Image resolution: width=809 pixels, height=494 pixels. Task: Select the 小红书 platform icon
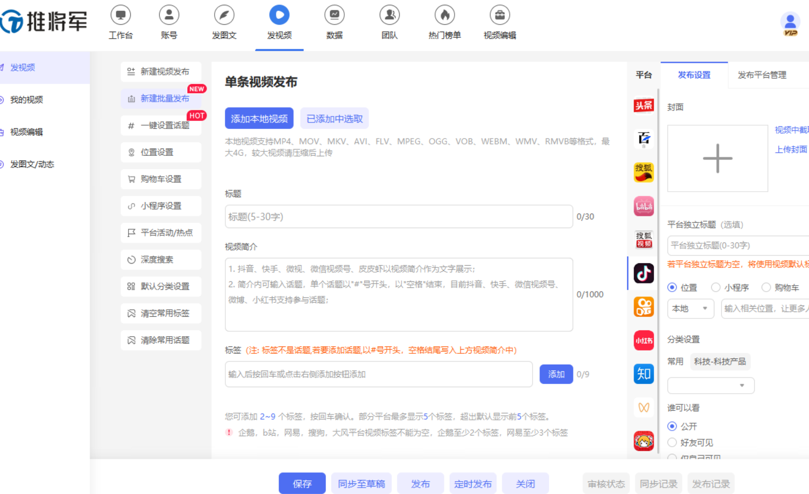[x=644, y=340]
